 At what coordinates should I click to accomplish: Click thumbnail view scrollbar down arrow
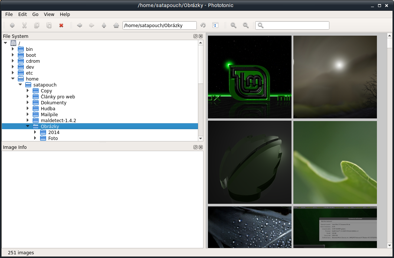point(390,245)
